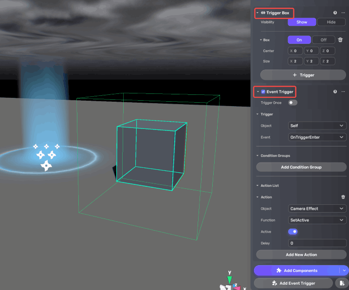This screenshot has width=349, height=290.
Task: Delete the Box using its trash icon
Action: [340, 40]
